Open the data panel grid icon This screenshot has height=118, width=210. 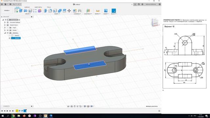[x=2, y=4]
